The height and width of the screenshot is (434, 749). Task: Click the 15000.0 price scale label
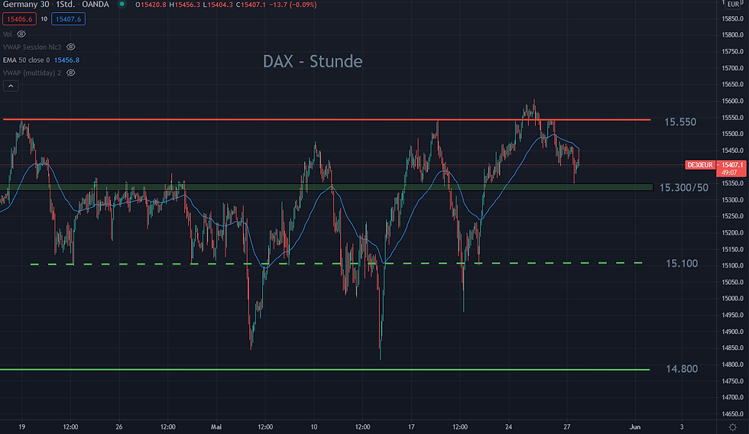[x=732, y=299]
